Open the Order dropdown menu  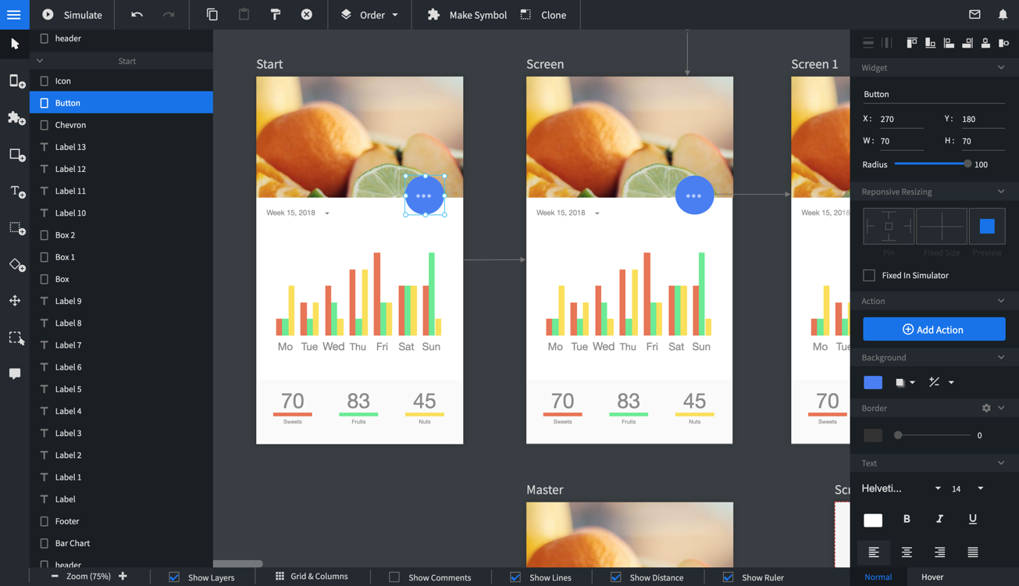370,15
